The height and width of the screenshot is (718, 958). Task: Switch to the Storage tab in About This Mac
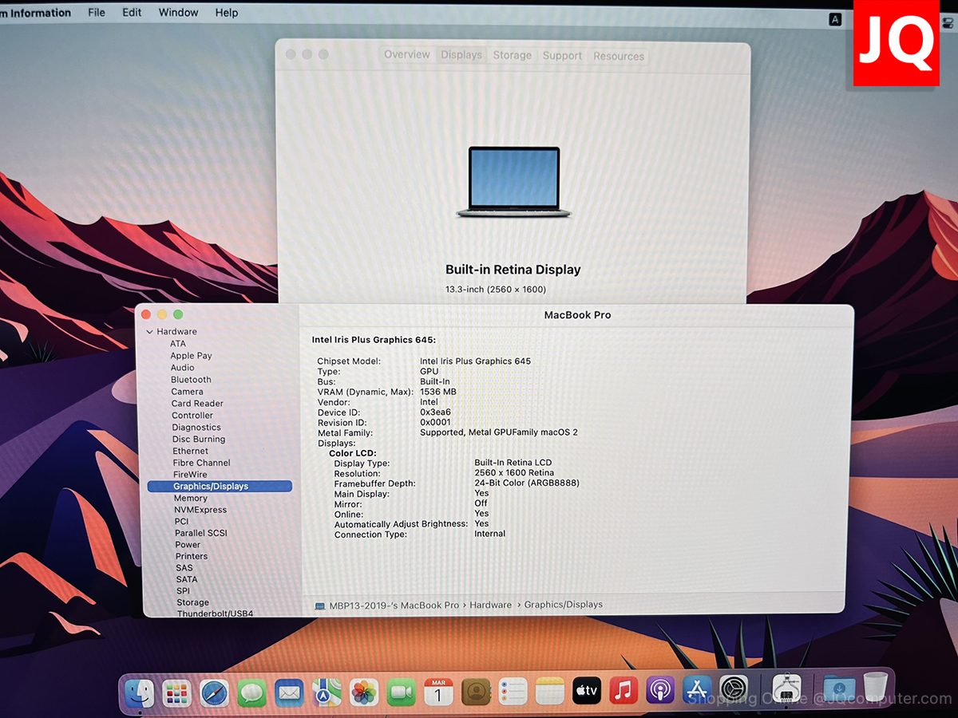point(512,56)
